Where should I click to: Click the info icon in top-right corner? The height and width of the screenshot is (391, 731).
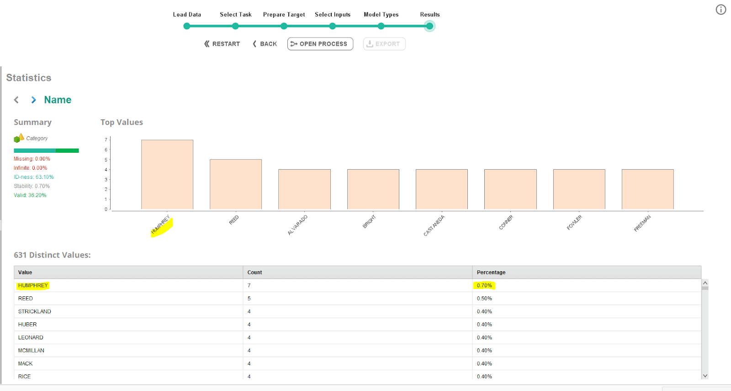pos(720,10)
